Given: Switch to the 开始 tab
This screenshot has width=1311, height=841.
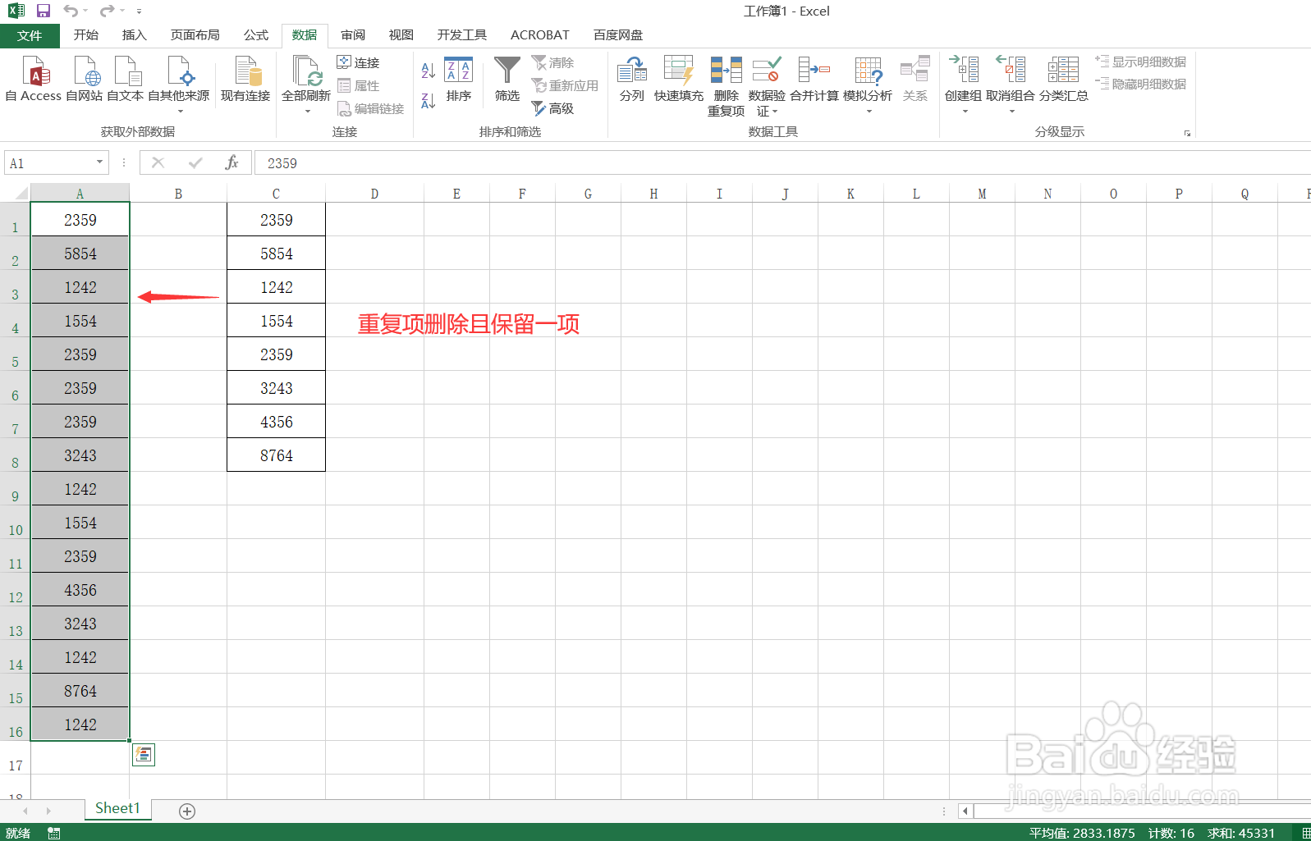Looking at the screenshot, I should coord(85,35).
